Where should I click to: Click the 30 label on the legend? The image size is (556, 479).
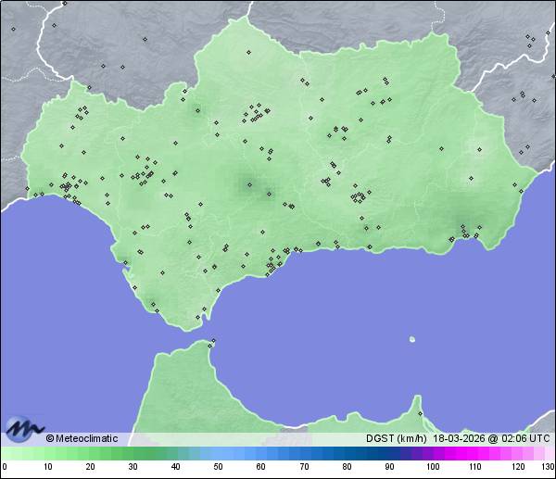pos(133,467)
